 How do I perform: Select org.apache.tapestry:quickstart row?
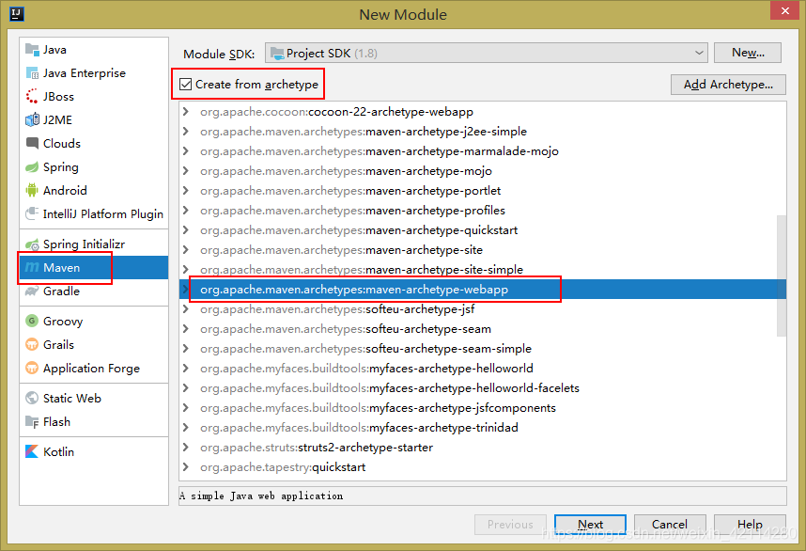483,467
